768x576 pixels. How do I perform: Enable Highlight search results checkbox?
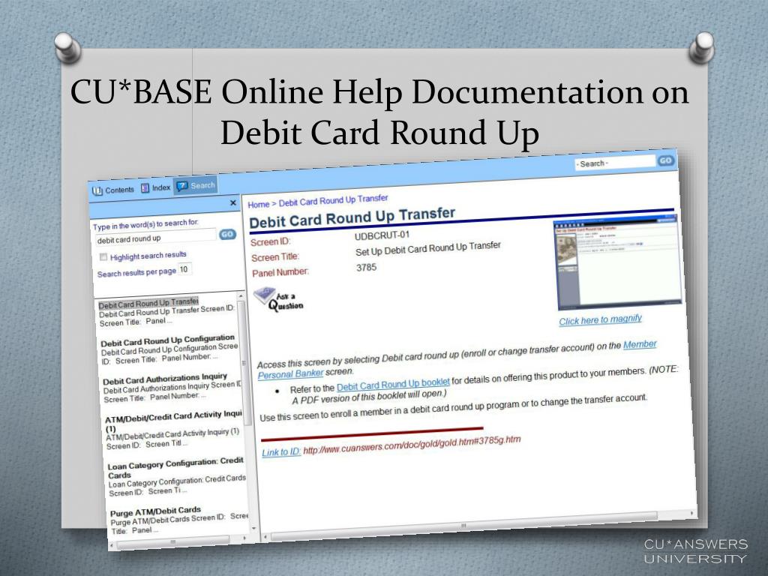[103, 257]
